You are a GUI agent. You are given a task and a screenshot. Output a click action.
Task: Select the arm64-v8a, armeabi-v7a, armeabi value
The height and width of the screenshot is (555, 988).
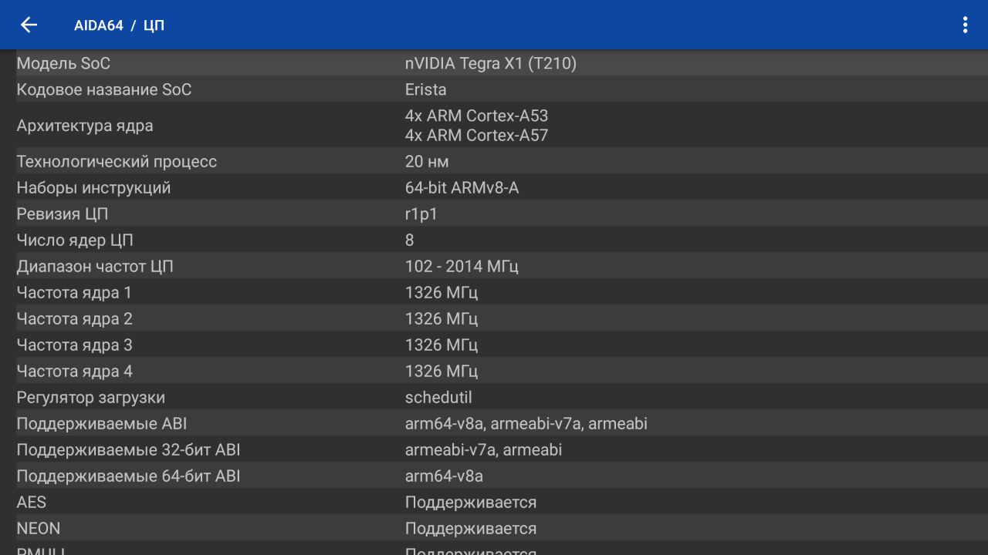click(526, 424)
